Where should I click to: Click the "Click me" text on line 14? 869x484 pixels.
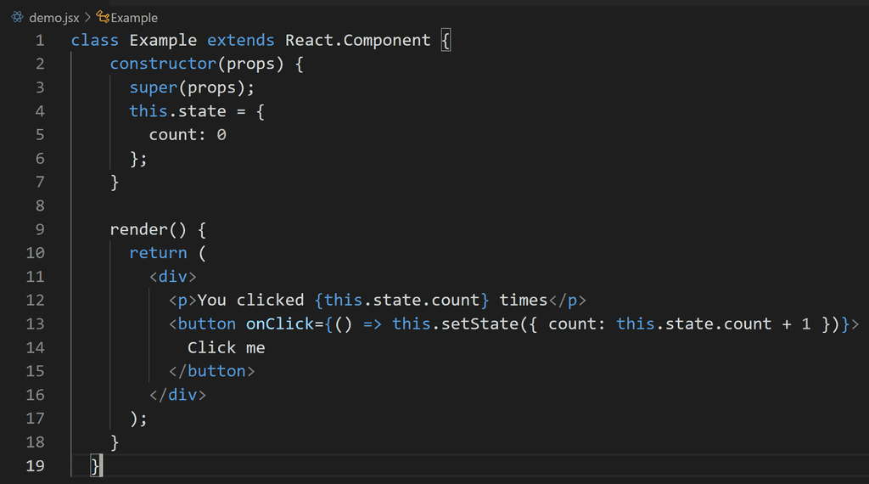[x=226, y=347]
